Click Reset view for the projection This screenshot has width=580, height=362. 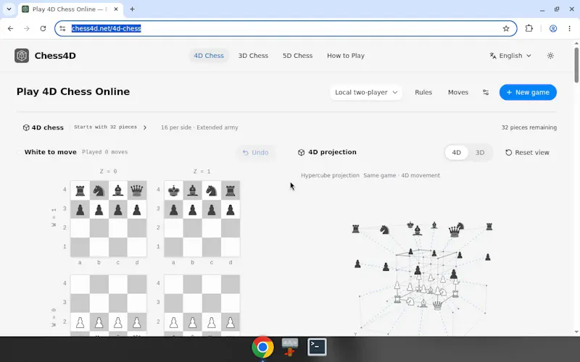click(527, 152)
